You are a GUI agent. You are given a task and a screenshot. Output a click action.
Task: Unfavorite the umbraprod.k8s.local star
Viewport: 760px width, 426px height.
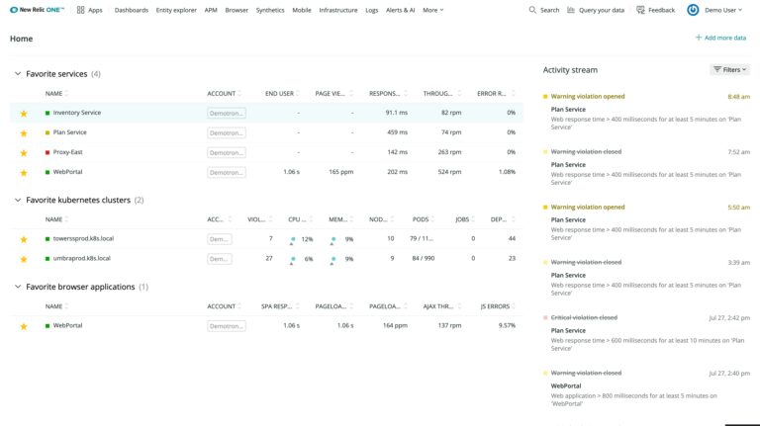pyautogui.click(x=24, y=259)
